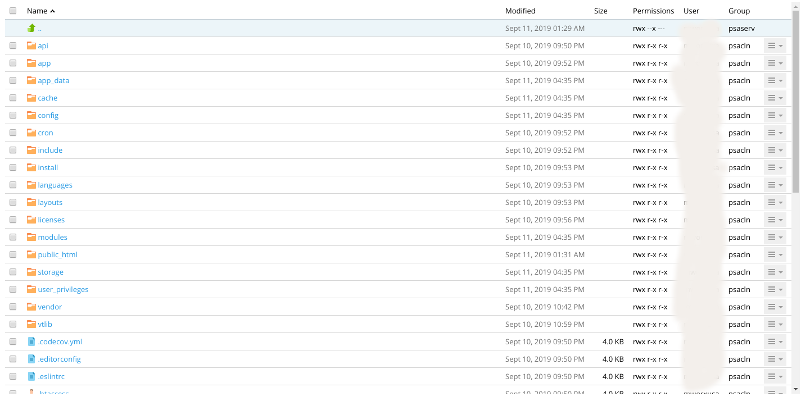Click the vtlib folder icon

click(x=31, y=324)
